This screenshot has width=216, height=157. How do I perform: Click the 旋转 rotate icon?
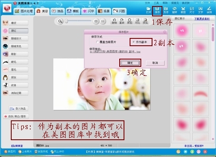pyautogui.click(x=175, y=10)
